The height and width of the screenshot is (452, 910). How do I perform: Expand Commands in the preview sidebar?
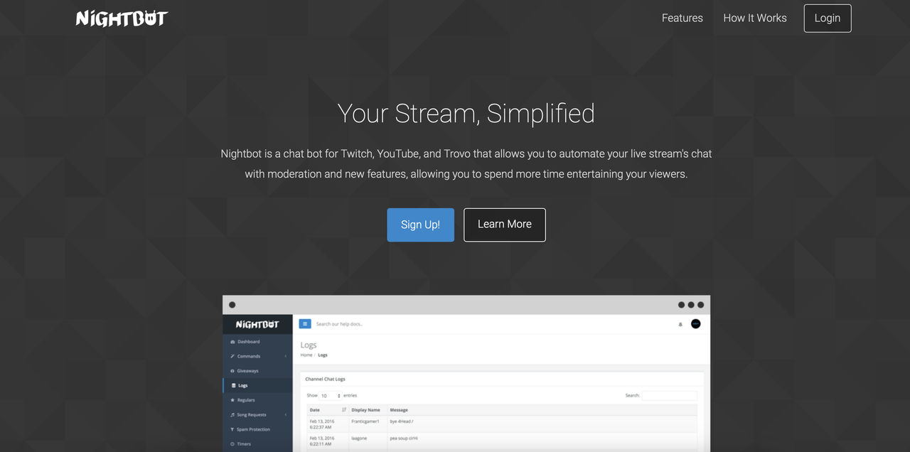click(x=257, y=356)
